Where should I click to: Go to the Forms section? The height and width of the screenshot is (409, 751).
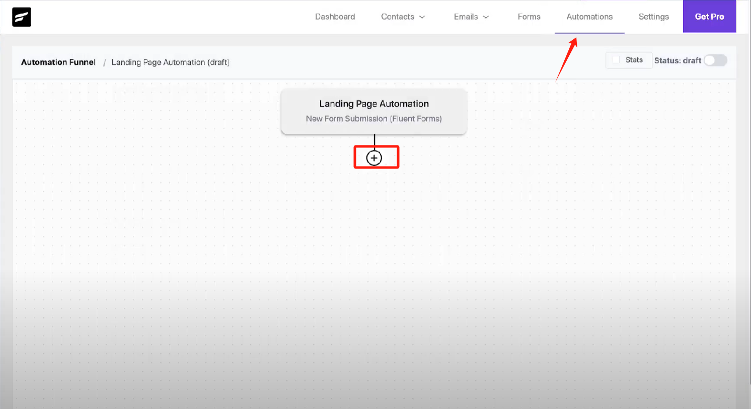529,17
